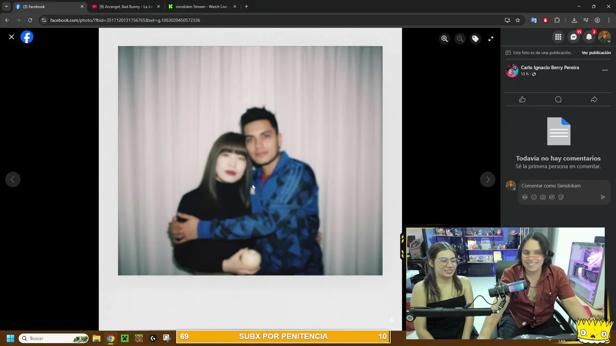Viewport: 616px width, 346px height.
Task: Focus the Comentar como Siendokam field
Action: point(564,186)
